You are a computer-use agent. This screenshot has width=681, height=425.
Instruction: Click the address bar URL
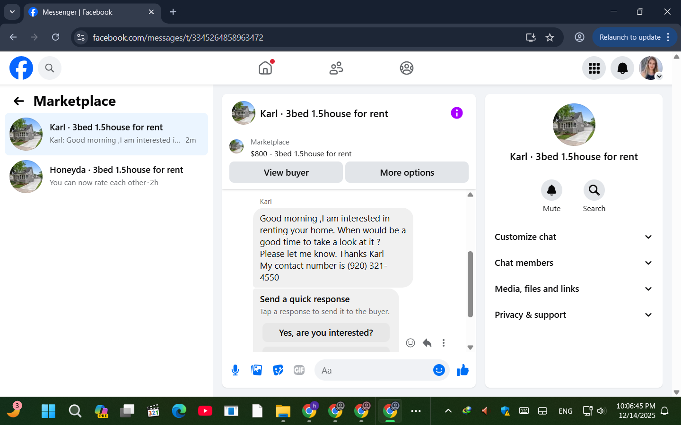point(178,37)
